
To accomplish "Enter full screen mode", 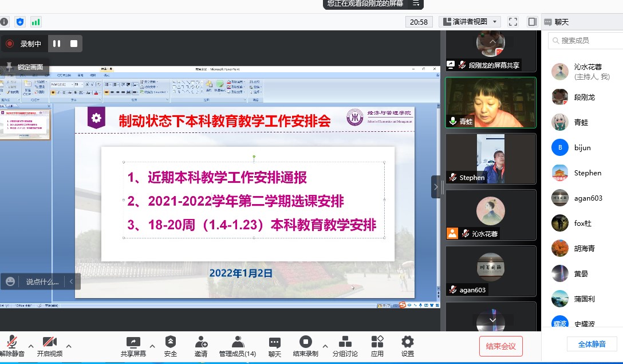I will [x=513, y=22].
